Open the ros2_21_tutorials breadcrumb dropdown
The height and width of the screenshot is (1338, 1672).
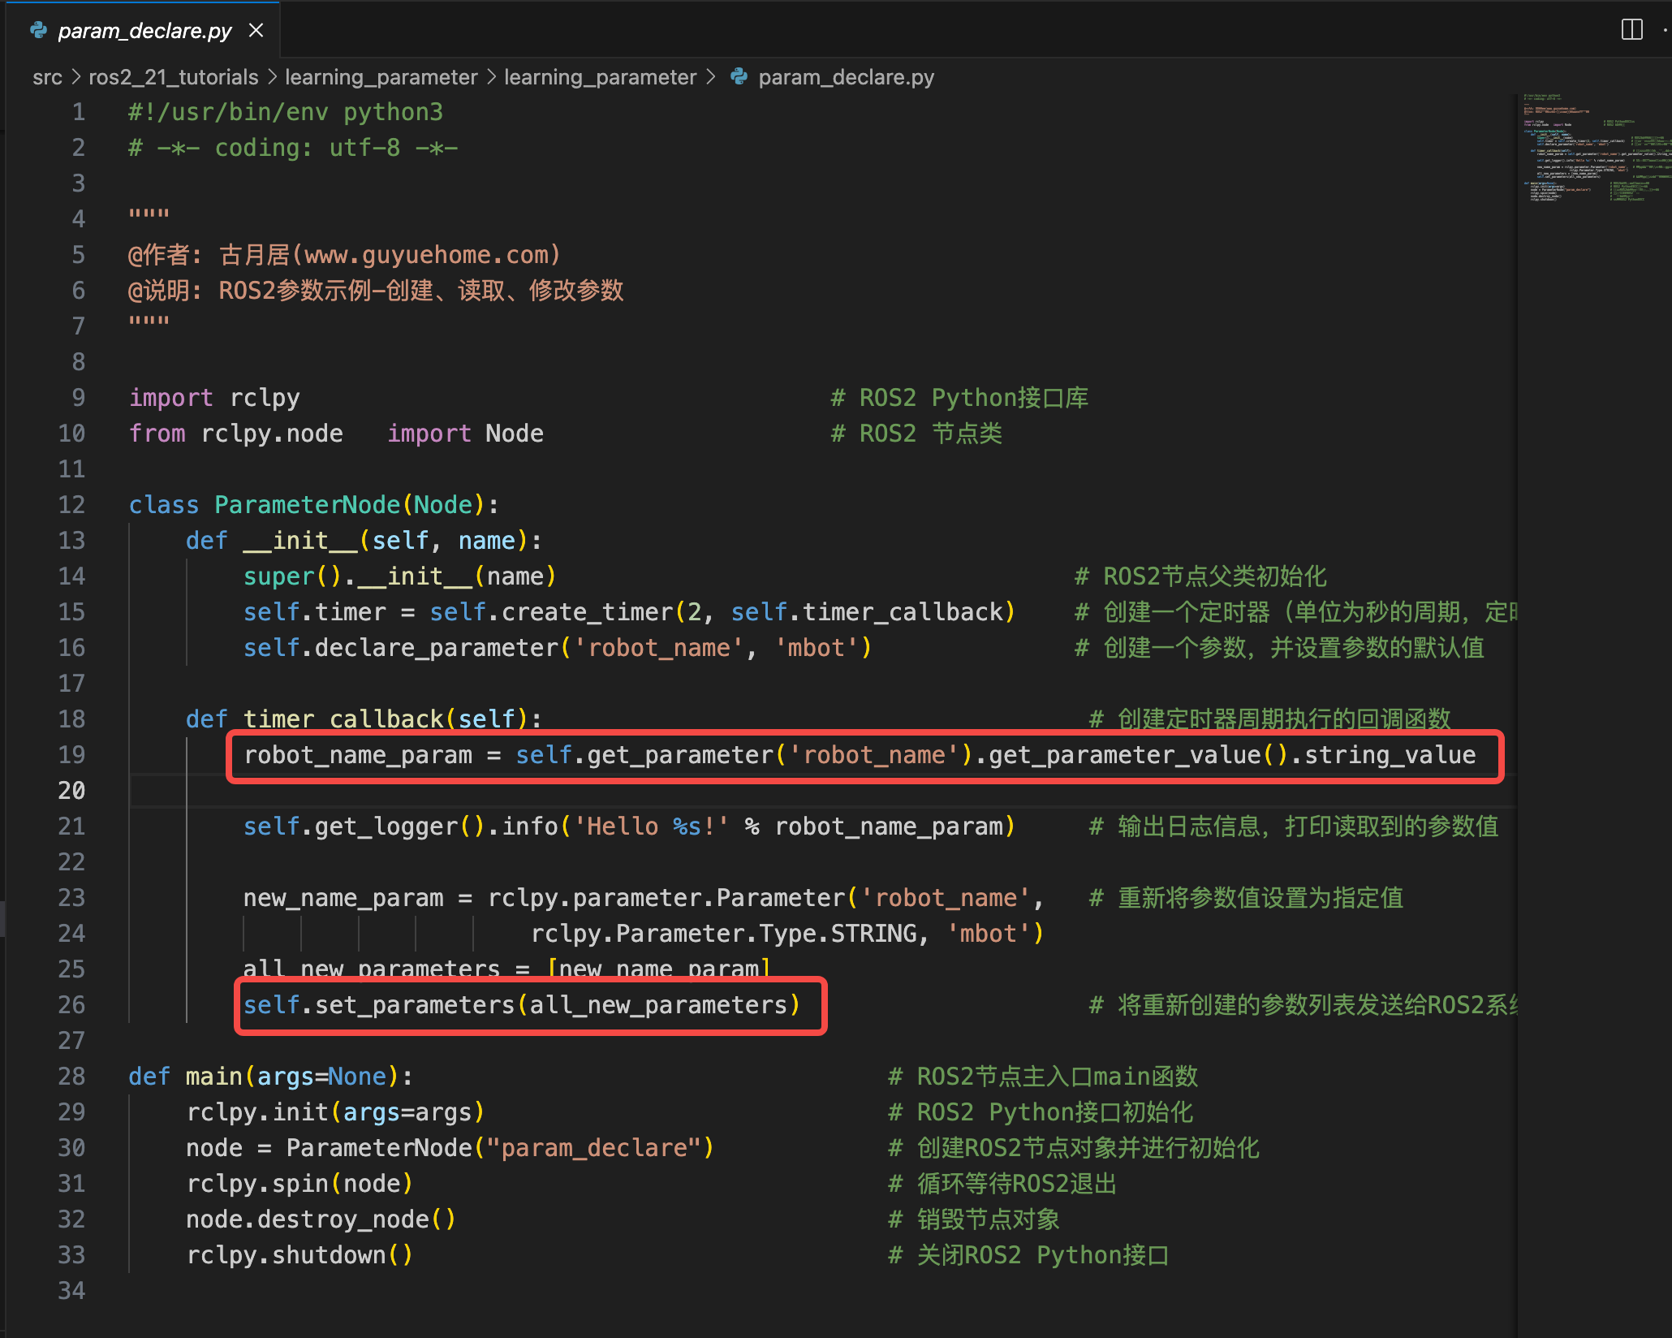[173, 76]
